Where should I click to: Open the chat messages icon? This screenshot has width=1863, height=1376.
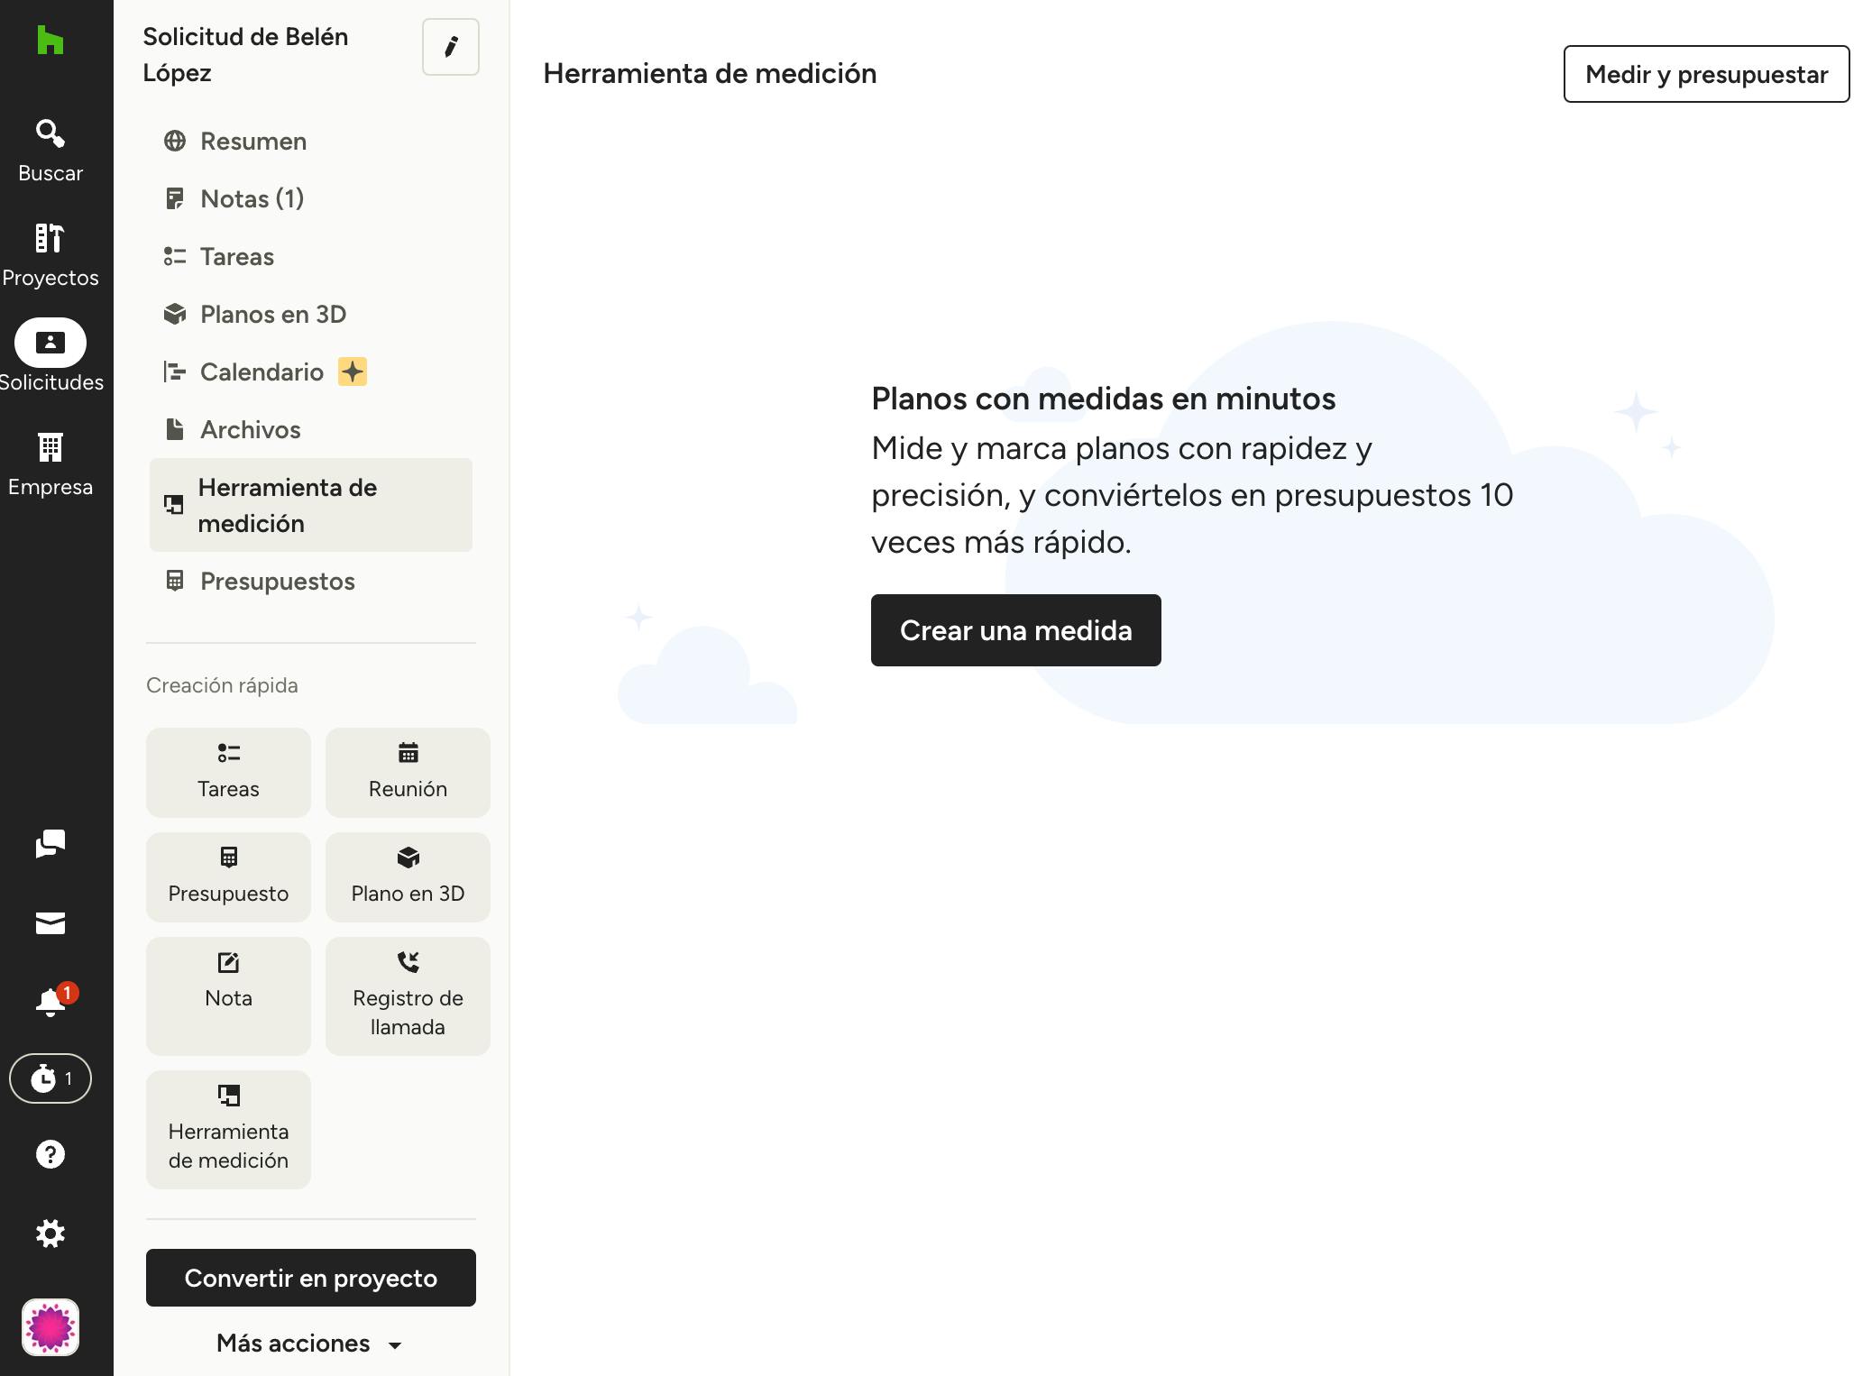coord(50,844)
